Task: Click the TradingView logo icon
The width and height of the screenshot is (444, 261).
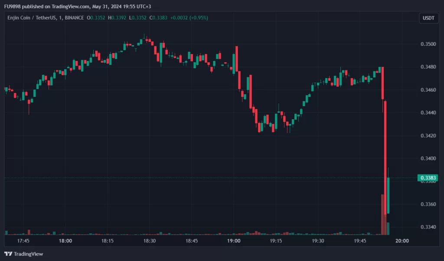Action: (x=8, y=254)
